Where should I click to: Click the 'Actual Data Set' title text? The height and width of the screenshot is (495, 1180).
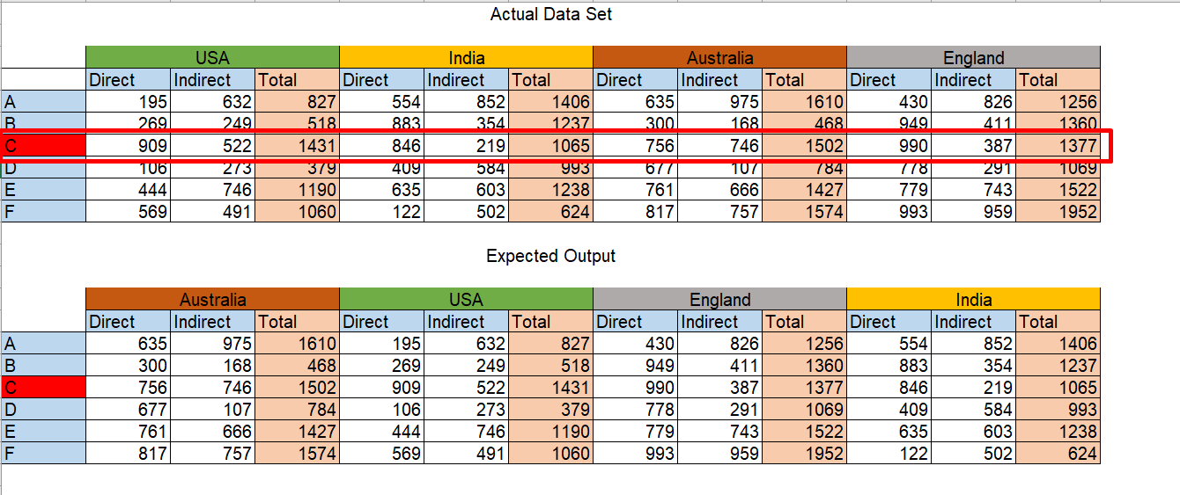551,14
